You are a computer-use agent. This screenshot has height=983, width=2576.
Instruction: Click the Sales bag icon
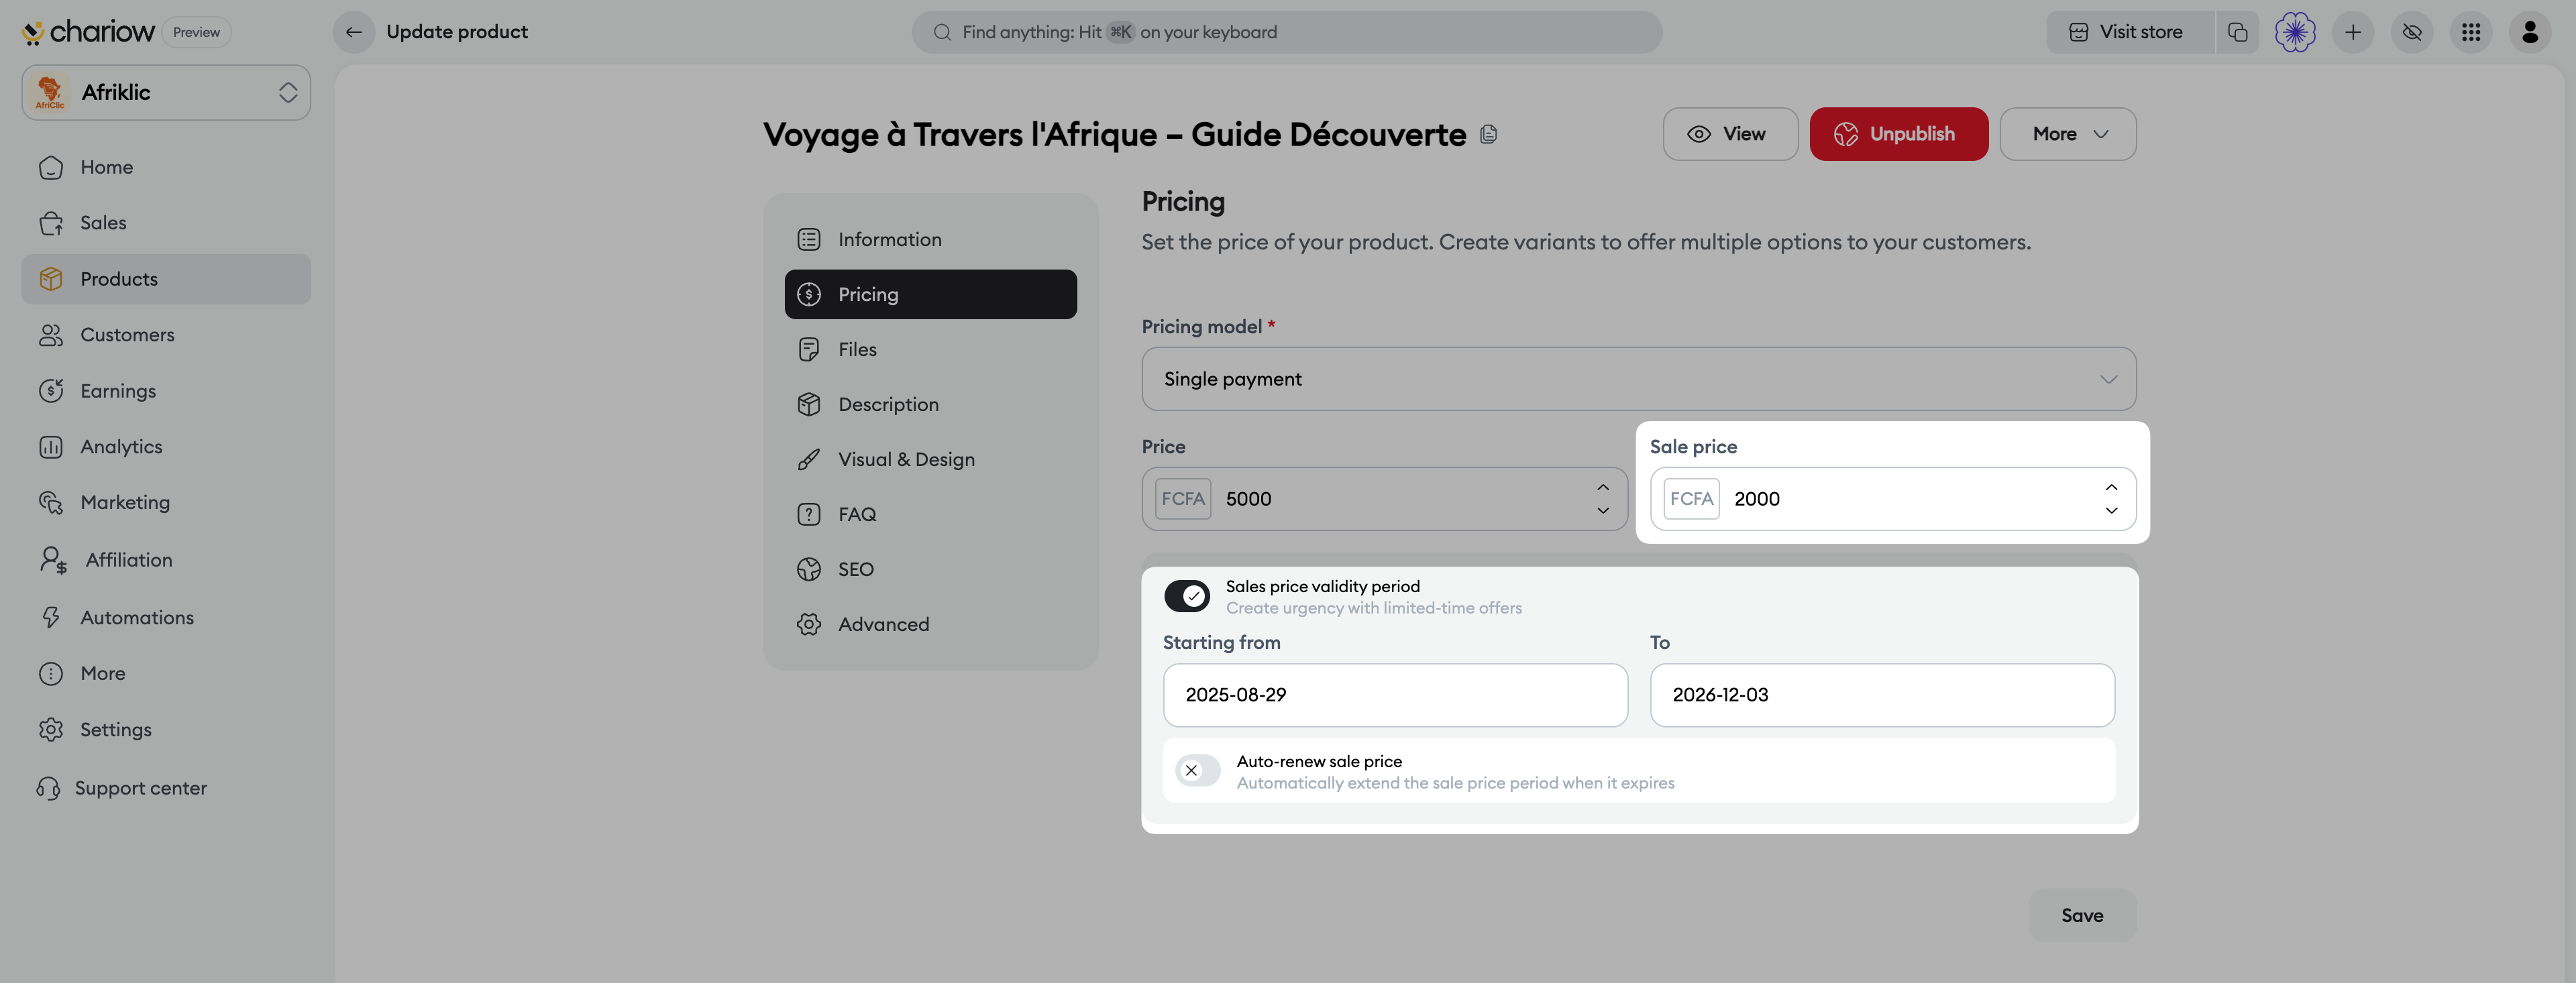click(51, 223)
